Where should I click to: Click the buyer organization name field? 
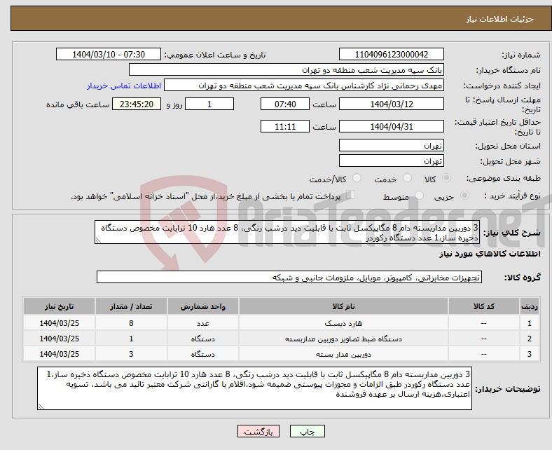287,70
